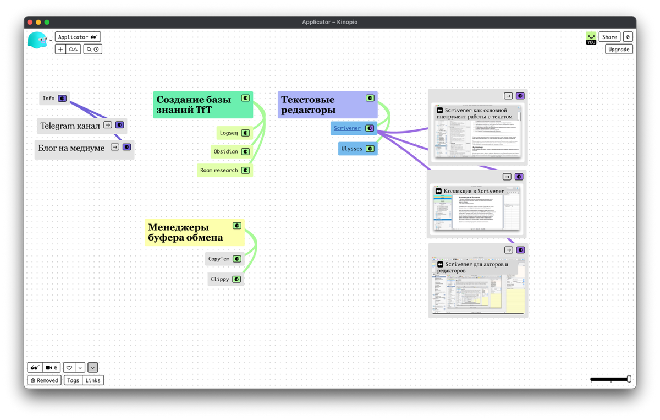
Task: Select the Obsidian card label
Action: (x=226, y=151)
